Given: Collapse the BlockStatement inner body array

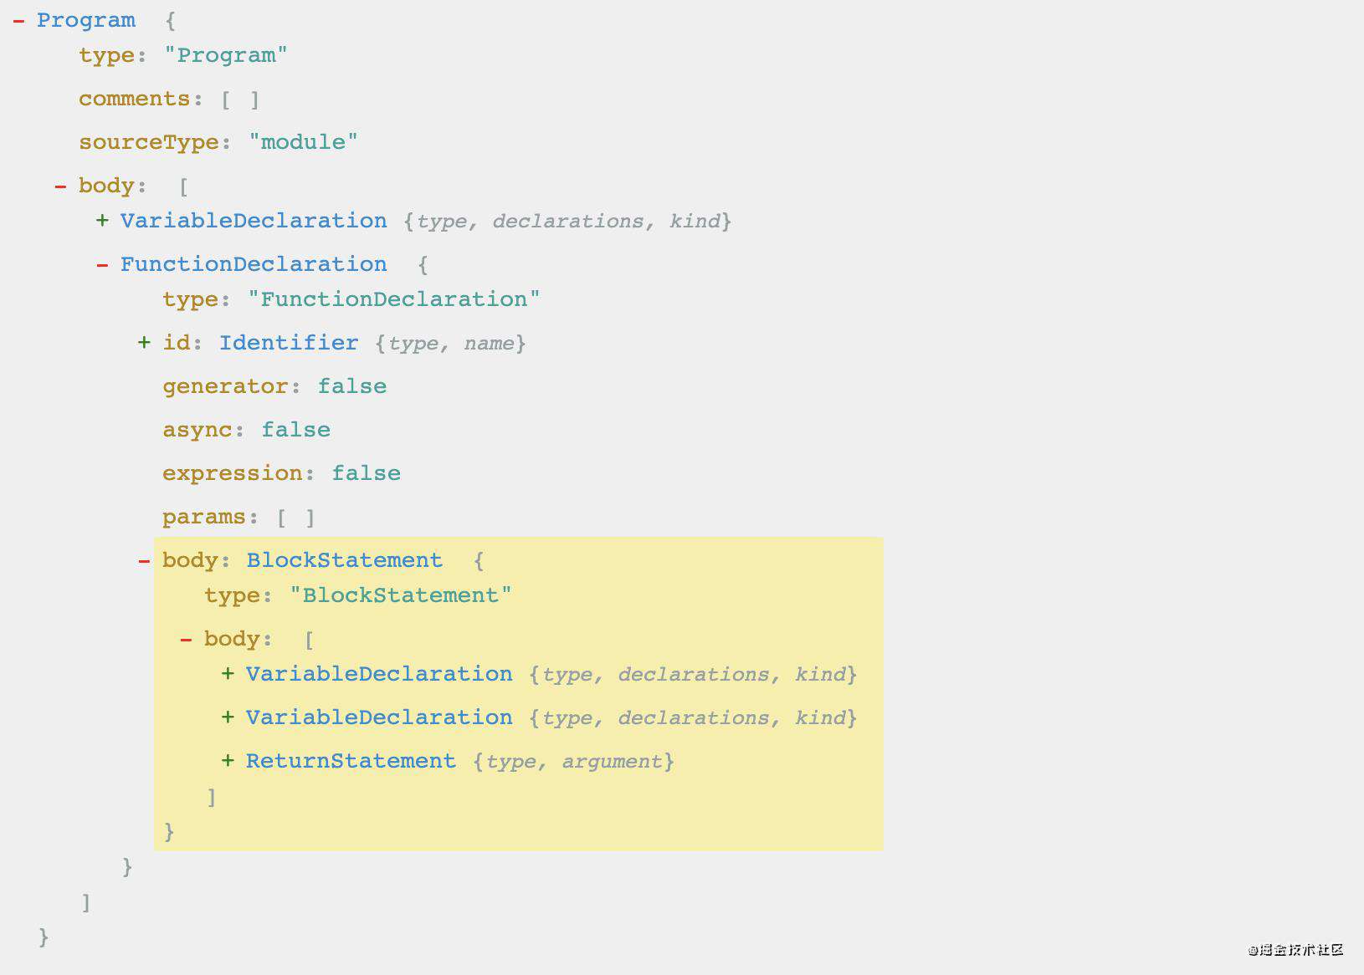Looking at the screenshot, I should [x=186, y=640].
